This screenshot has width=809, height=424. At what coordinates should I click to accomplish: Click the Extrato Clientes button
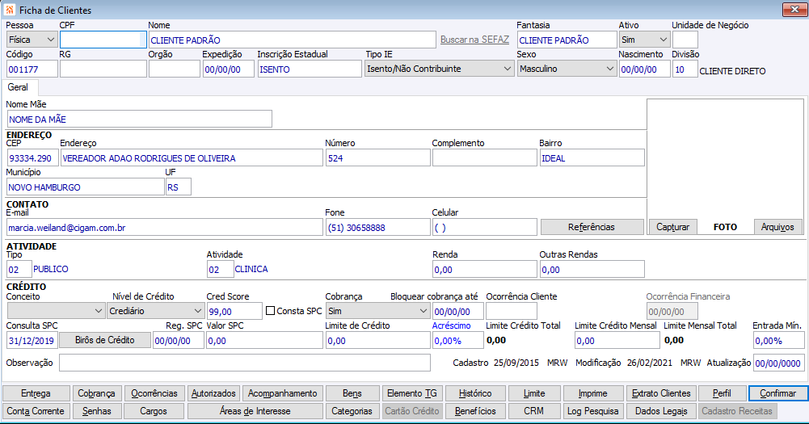pos(662,394)
